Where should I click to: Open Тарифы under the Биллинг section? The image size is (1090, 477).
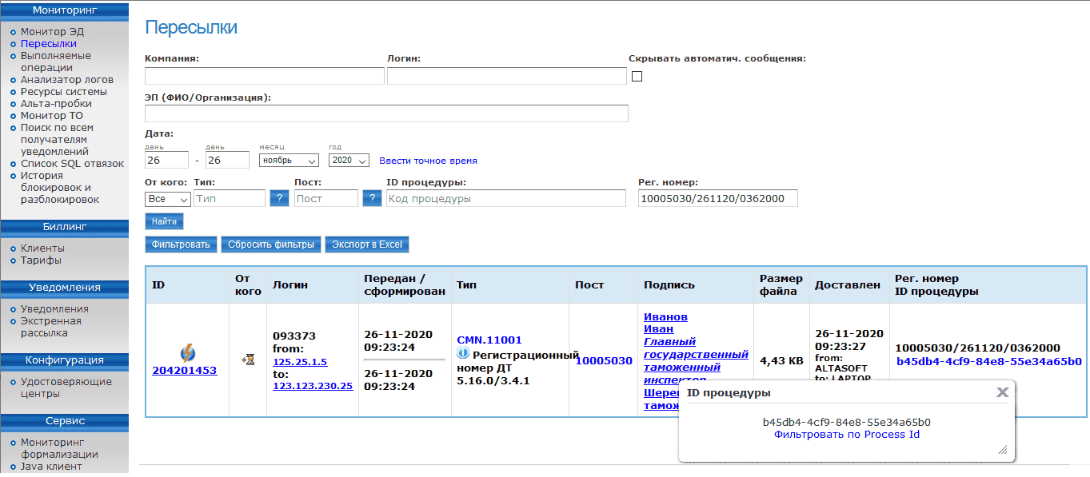41,260
